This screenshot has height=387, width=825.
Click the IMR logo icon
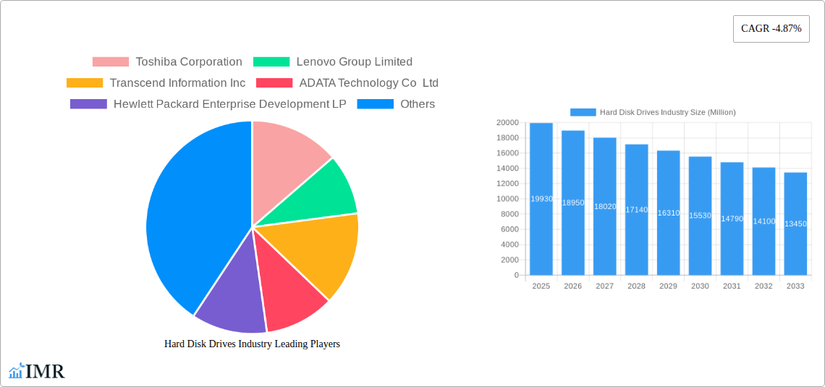point(17,370)
